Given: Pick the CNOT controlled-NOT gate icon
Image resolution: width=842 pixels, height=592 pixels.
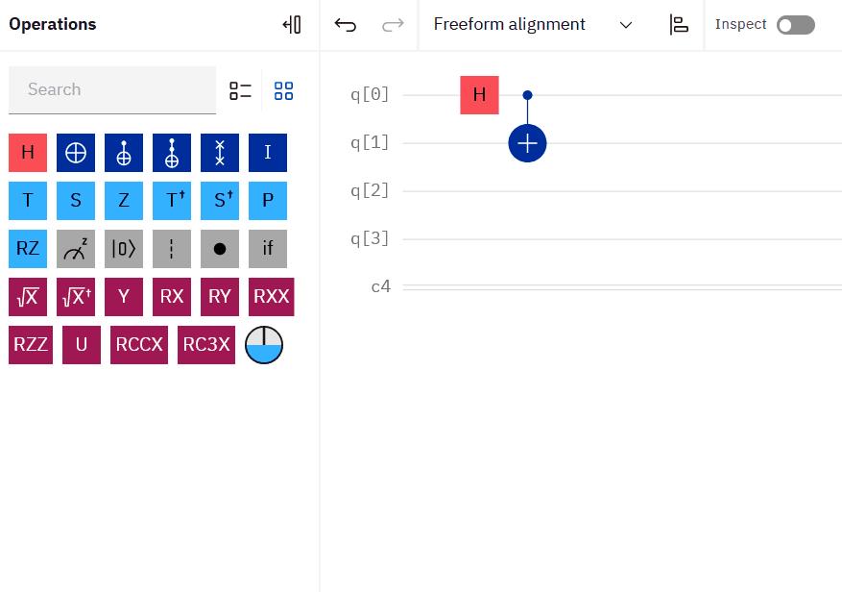Looking at the screenshot, I should 124,153.
